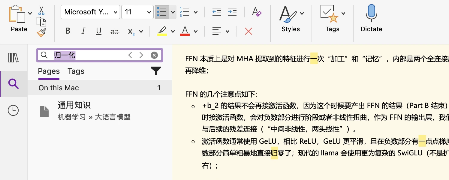Click the magnifier inside the search box
The image size is (449, 180).
44,55
